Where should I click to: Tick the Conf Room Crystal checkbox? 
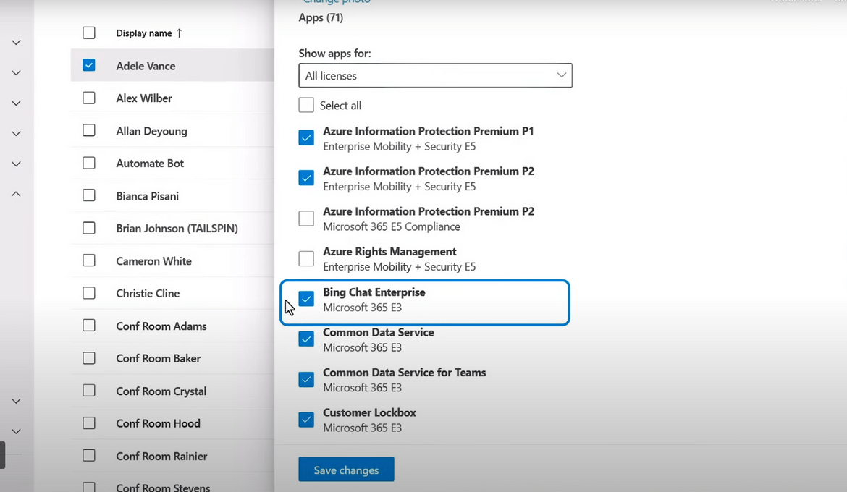89,391
